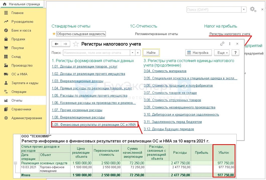Open 3.10 Дебиторская и кредиторская задолженность
Image resolution: width=266 pixels, height=180 pixels.
181,114
